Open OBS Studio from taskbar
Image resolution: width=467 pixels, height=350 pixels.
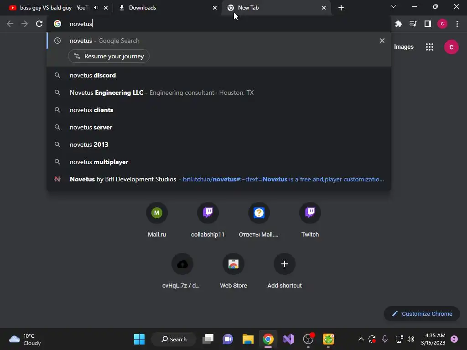point(308,339)
